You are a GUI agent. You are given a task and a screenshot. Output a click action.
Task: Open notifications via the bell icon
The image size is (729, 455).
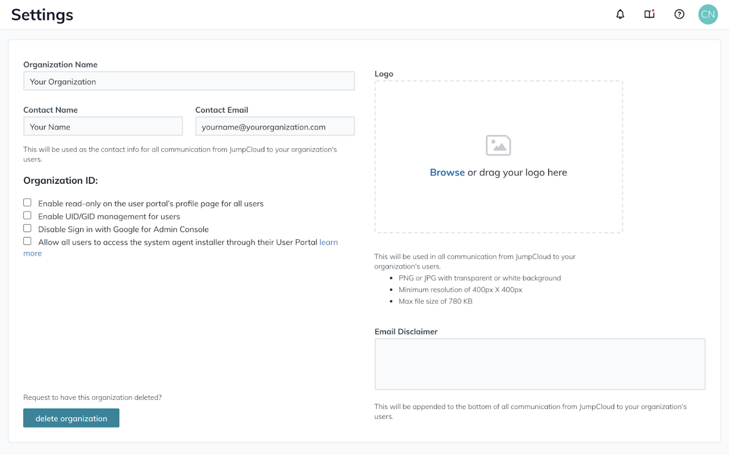click(x=620, y=14)
